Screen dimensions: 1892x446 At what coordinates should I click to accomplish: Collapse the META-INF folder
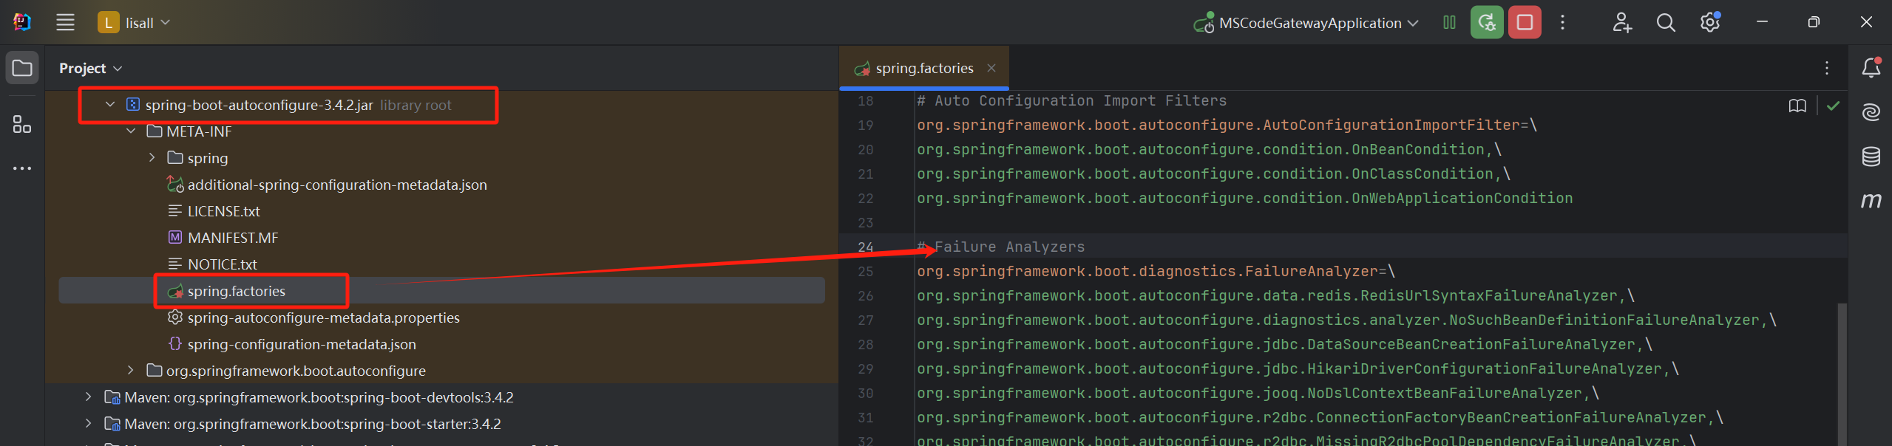[131, 131]
